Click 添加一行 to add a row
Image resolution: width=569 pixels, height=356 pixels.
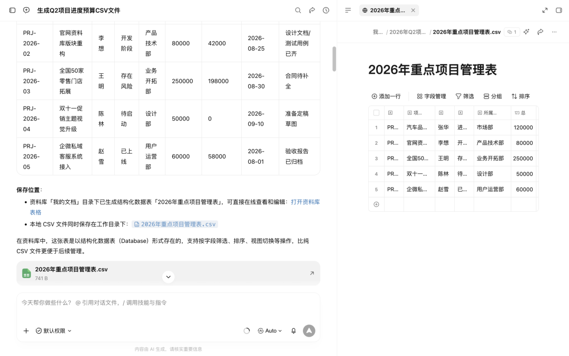coord(386,96)
